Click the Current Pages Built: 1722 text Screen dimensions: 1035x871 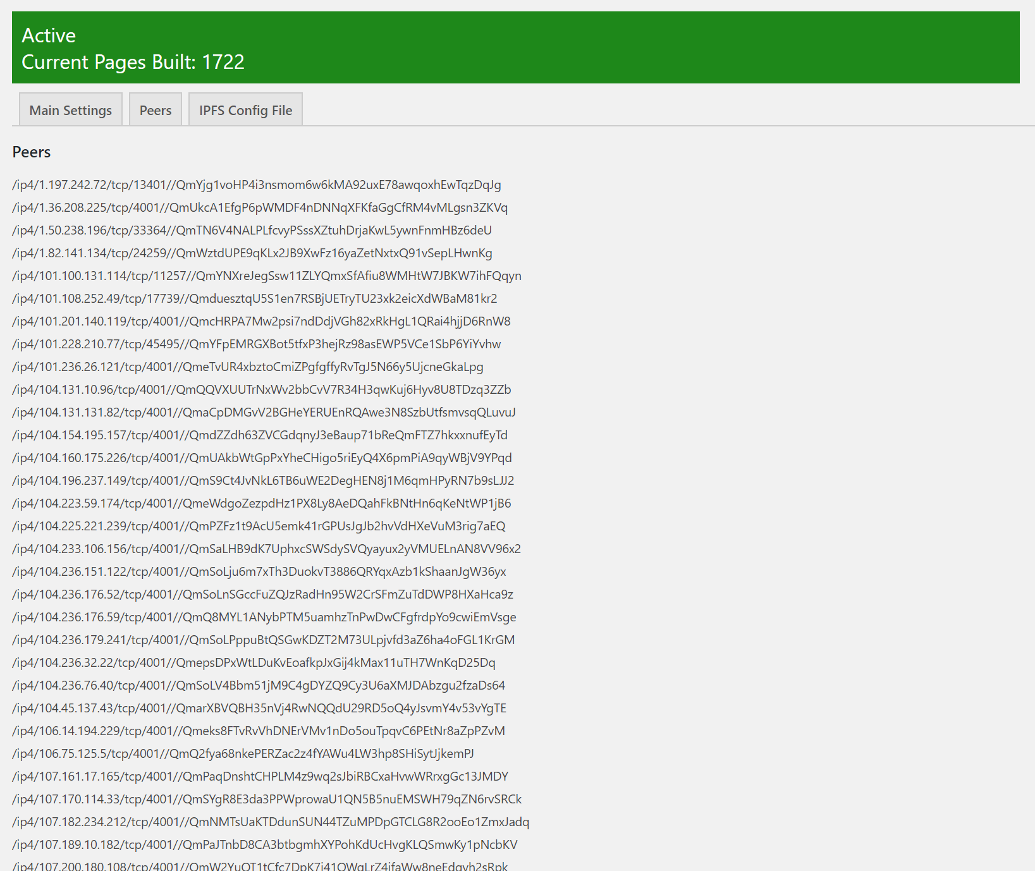tap(133, 62)
